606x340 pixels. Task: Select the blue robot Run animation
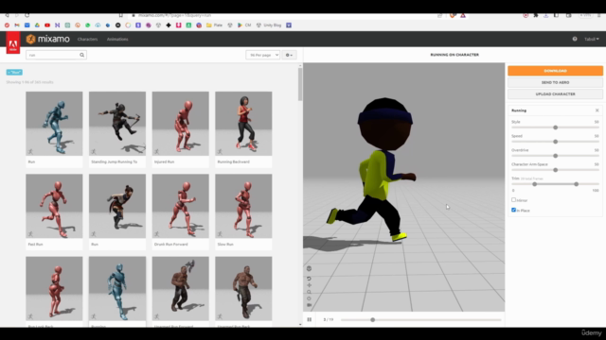pos(54,129)
